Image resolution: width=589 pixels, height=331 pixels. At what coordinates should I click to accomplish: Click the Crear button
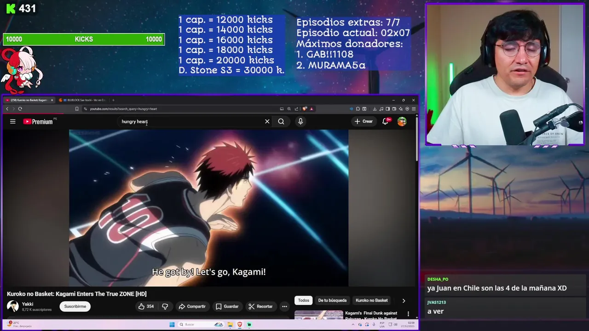pos(363,121)
